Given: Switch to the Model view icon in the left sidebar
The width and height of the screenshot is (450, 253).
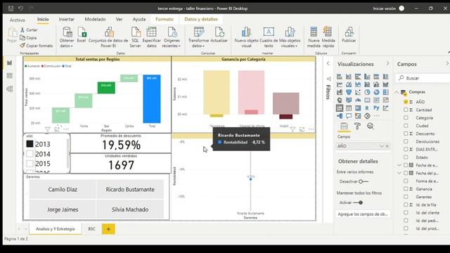Looking at the screenshot, I should click(9, 89).
